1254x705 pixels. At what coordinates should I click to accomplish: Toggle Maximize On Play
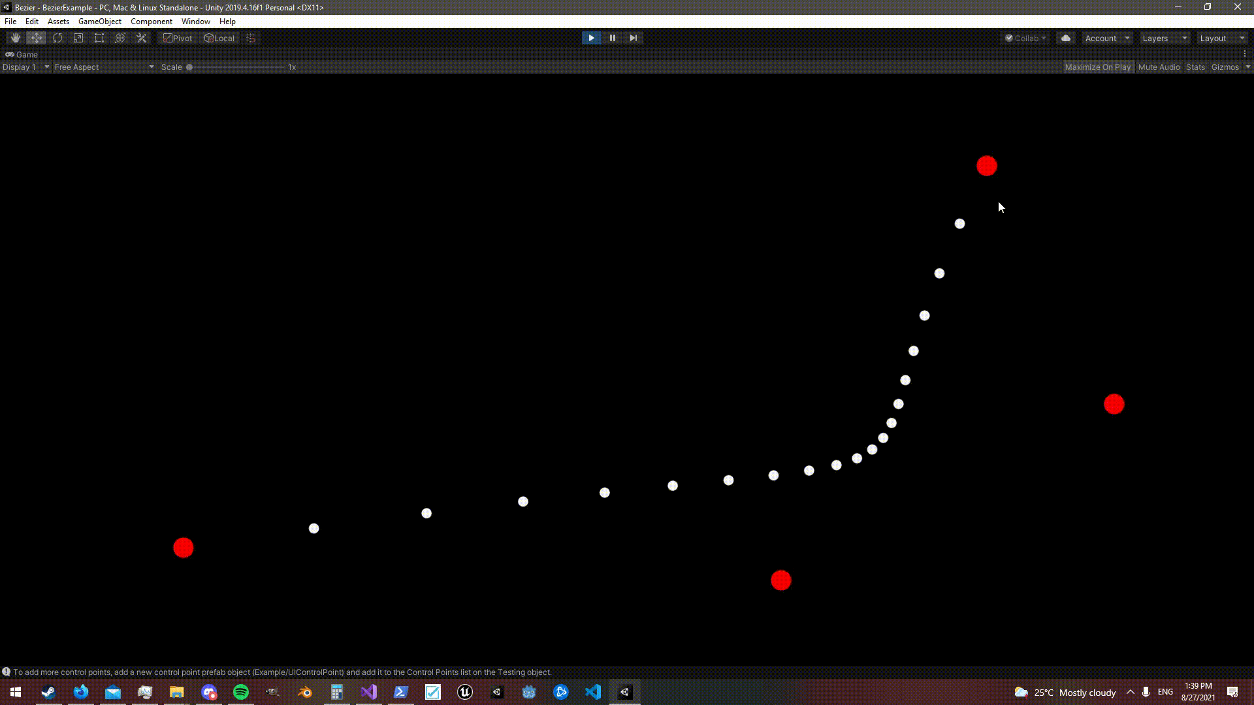point(1097,67)
